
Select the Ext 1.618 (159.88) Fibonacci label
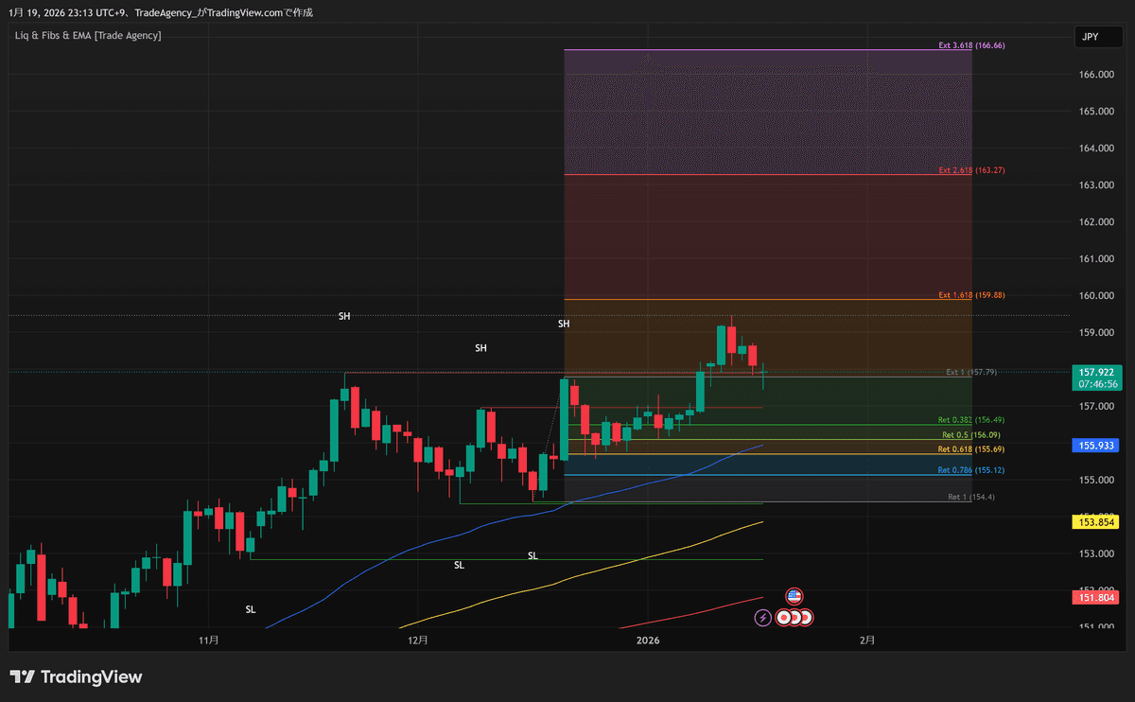point(971,295)
